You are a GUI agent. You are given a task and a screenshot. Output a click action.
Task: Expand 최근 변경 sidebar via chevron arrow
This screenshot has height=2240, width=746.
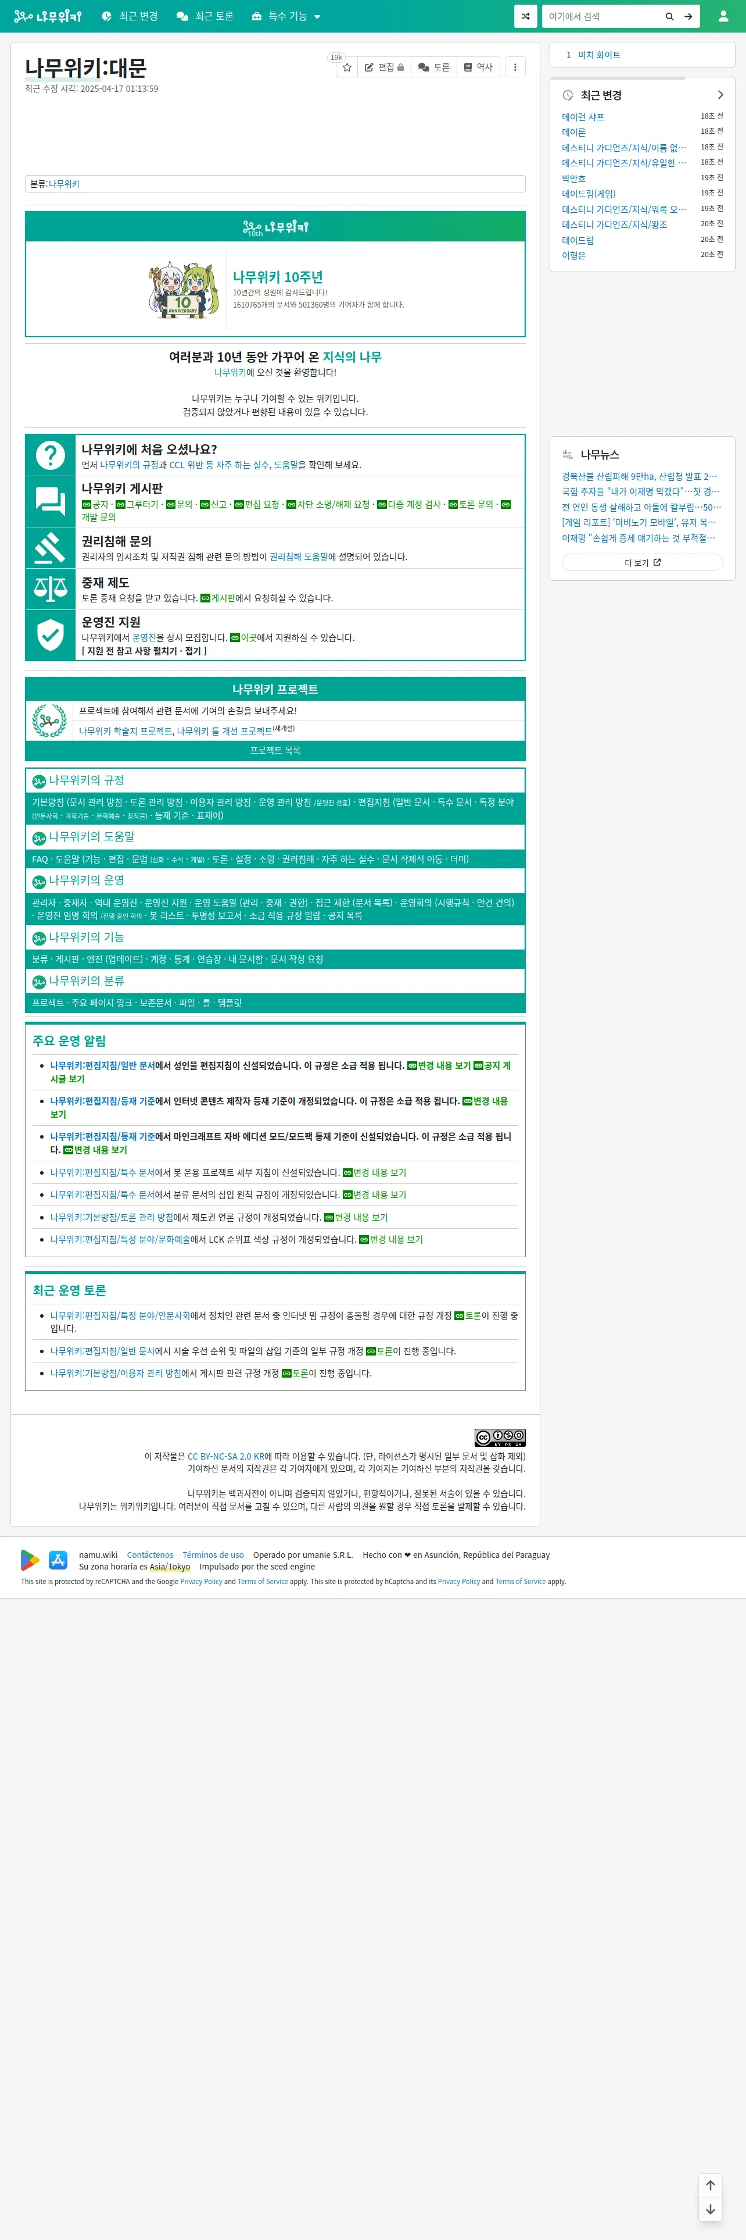pyautogui.click(x=720, y=95)
